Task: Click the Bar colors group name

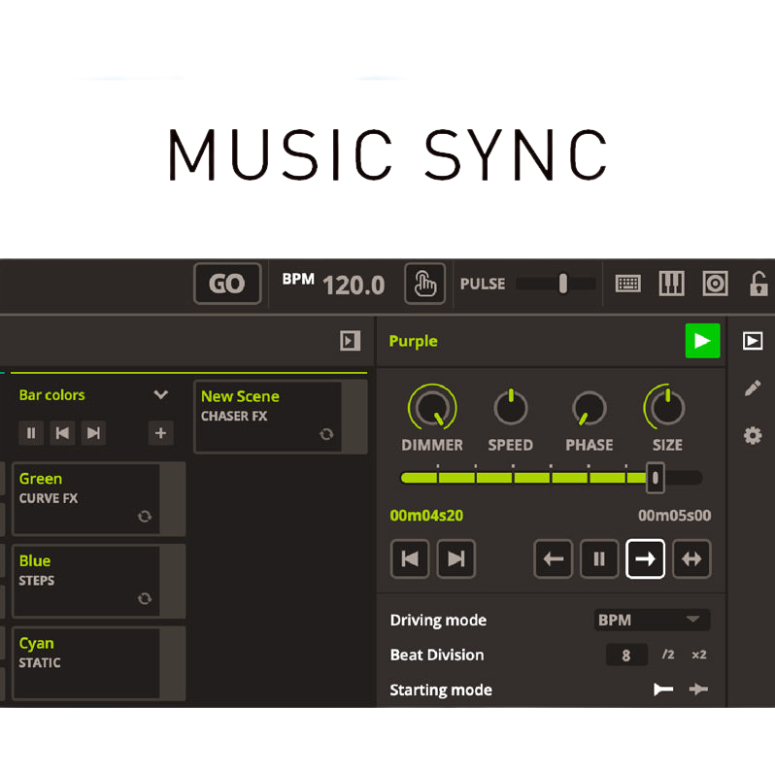Action: coord(51,395)
